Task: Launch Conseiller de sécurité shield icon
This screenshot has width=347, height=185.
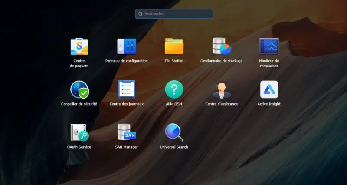Action: (79, 89)
